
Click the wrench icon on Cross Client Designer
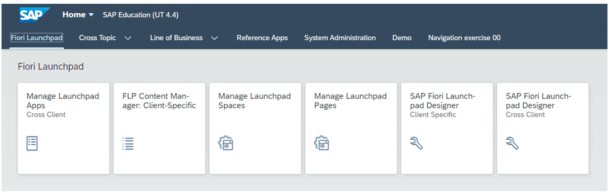click(x=512, y=143)
